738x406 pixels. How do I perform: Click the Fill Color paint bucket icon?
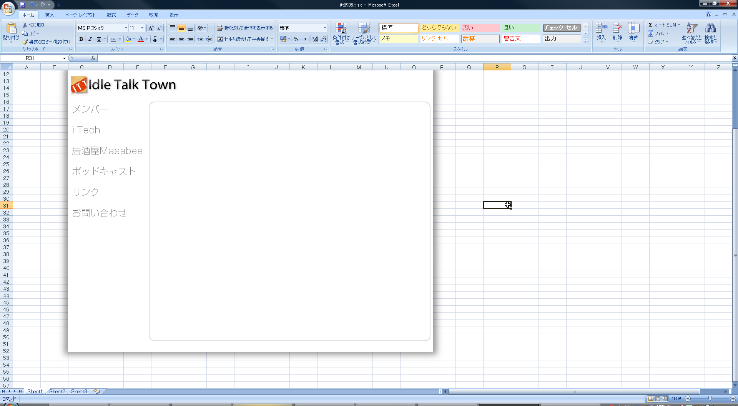[128, 39]
